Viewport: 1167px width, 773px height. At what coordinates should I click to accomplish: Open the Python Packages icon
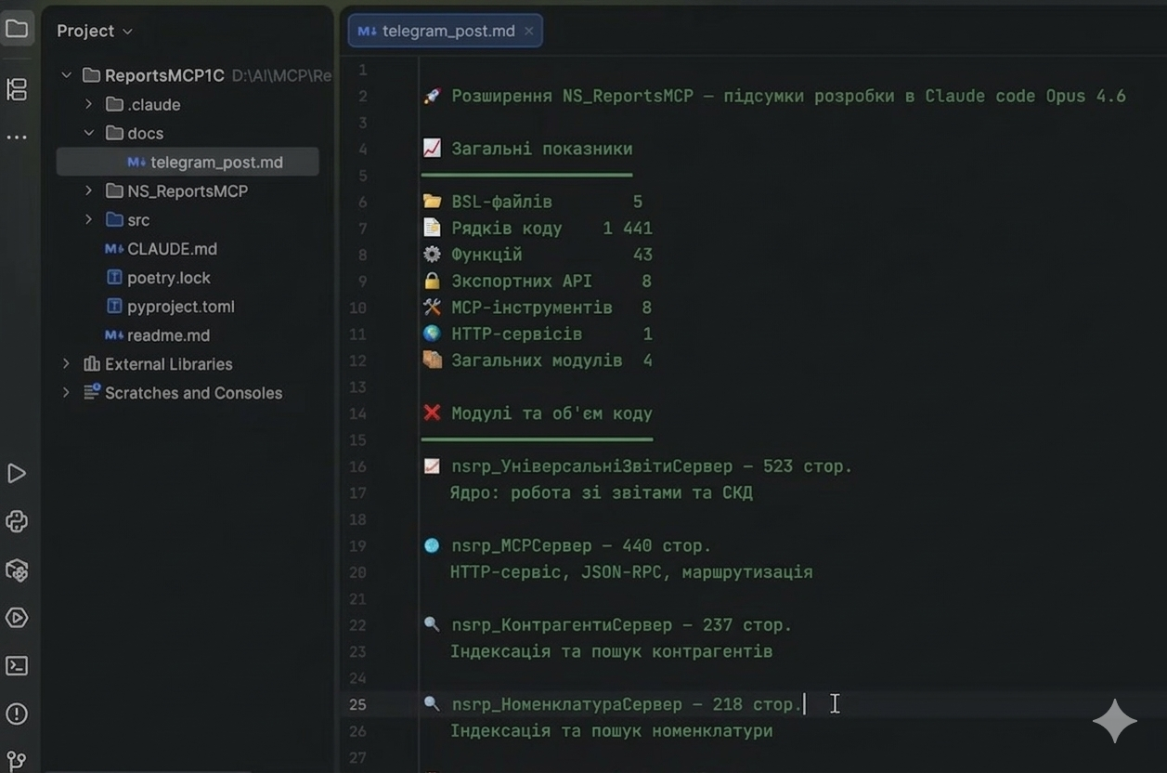click(x=17, y=570)
